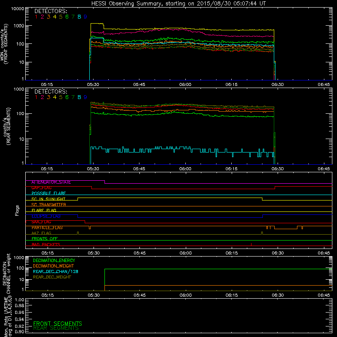
Task: Click the DECIMATION_ENERGY legend entry
Action: pyautogui.click(x=54, y=260)
